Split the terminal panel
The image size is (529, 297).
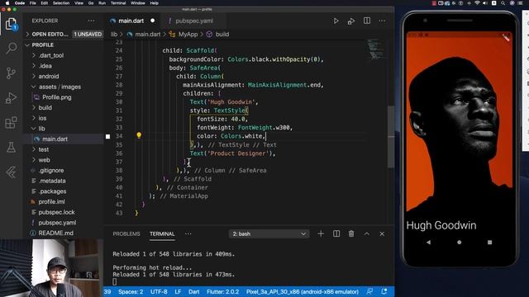tap(336, 233)
